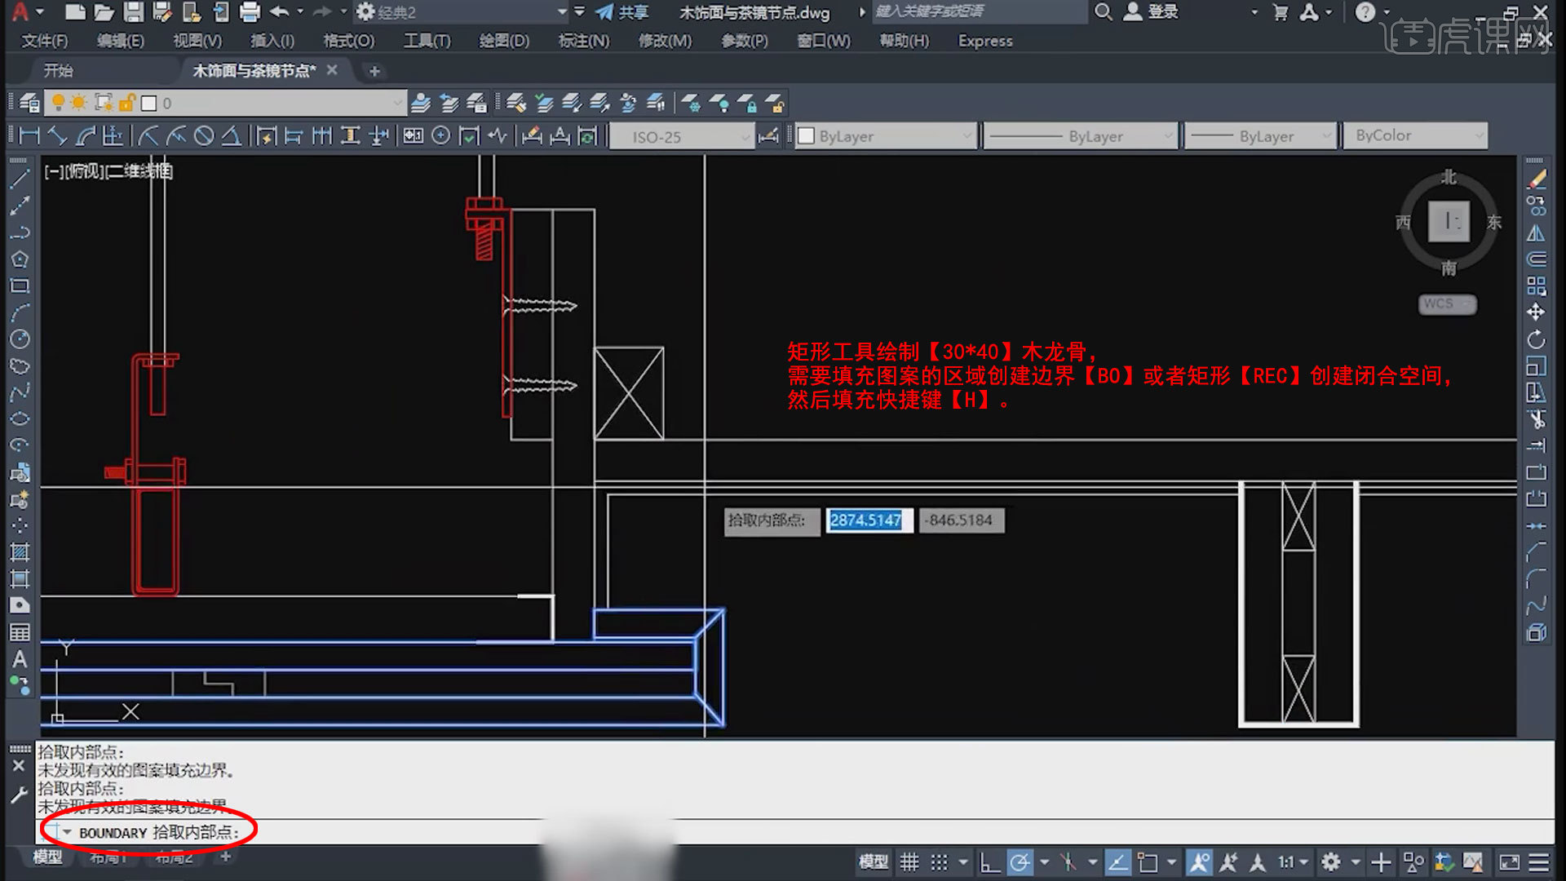Viewport: 1566px width, 881px height.
Task: Switch to the 开始 tab
Action: coord(58,71)
